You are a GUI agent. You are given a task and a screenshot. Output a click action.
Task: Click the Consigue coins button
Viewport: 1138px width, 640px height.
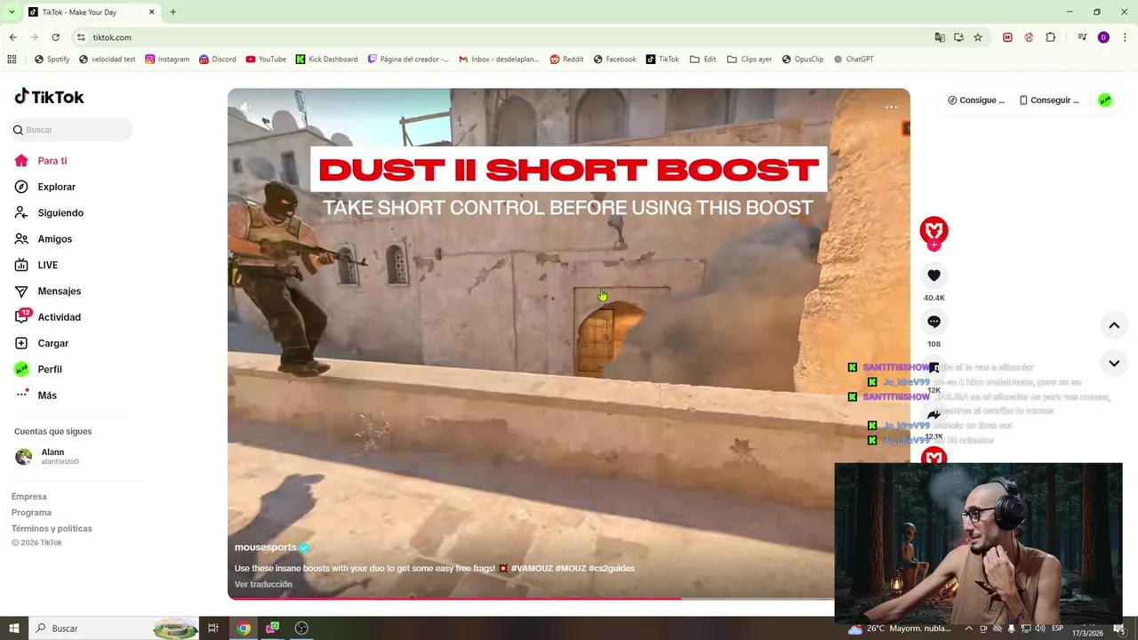[975, 100]
